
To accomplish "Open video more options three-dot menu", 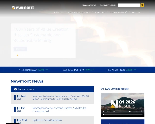I will click(x=142, y=111).
